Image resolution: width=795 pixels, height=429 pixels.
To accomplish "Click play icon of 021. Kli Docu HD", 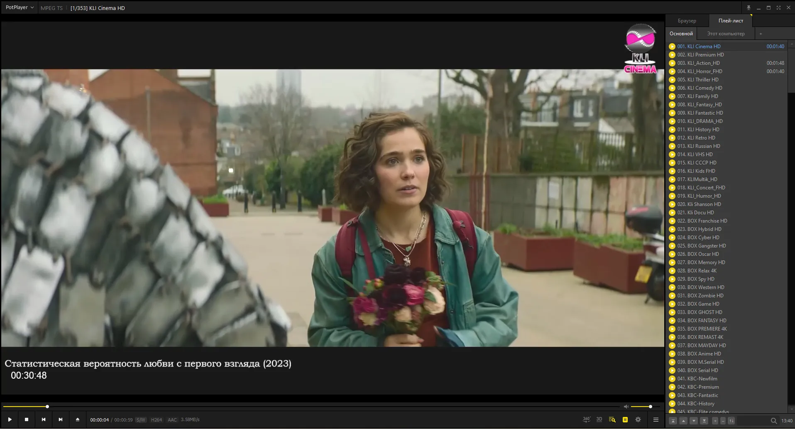I will (672, 213).
